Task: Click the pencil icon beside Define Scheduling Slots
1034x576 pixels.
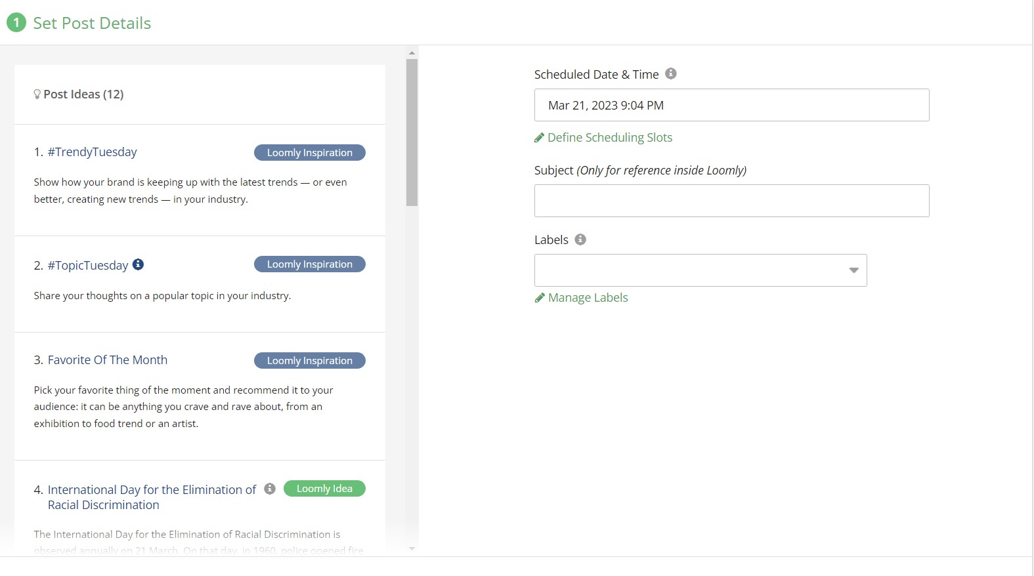Action: (539, 138)
